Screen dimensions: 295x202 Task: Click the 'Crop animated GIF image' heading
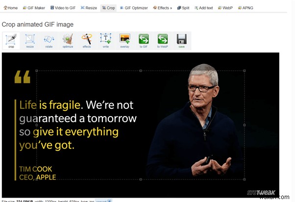pyautogui.click(x=37, y=25)
